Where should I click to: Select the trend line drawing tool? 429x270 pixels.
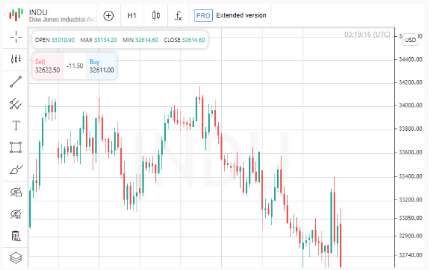point(16,82)
